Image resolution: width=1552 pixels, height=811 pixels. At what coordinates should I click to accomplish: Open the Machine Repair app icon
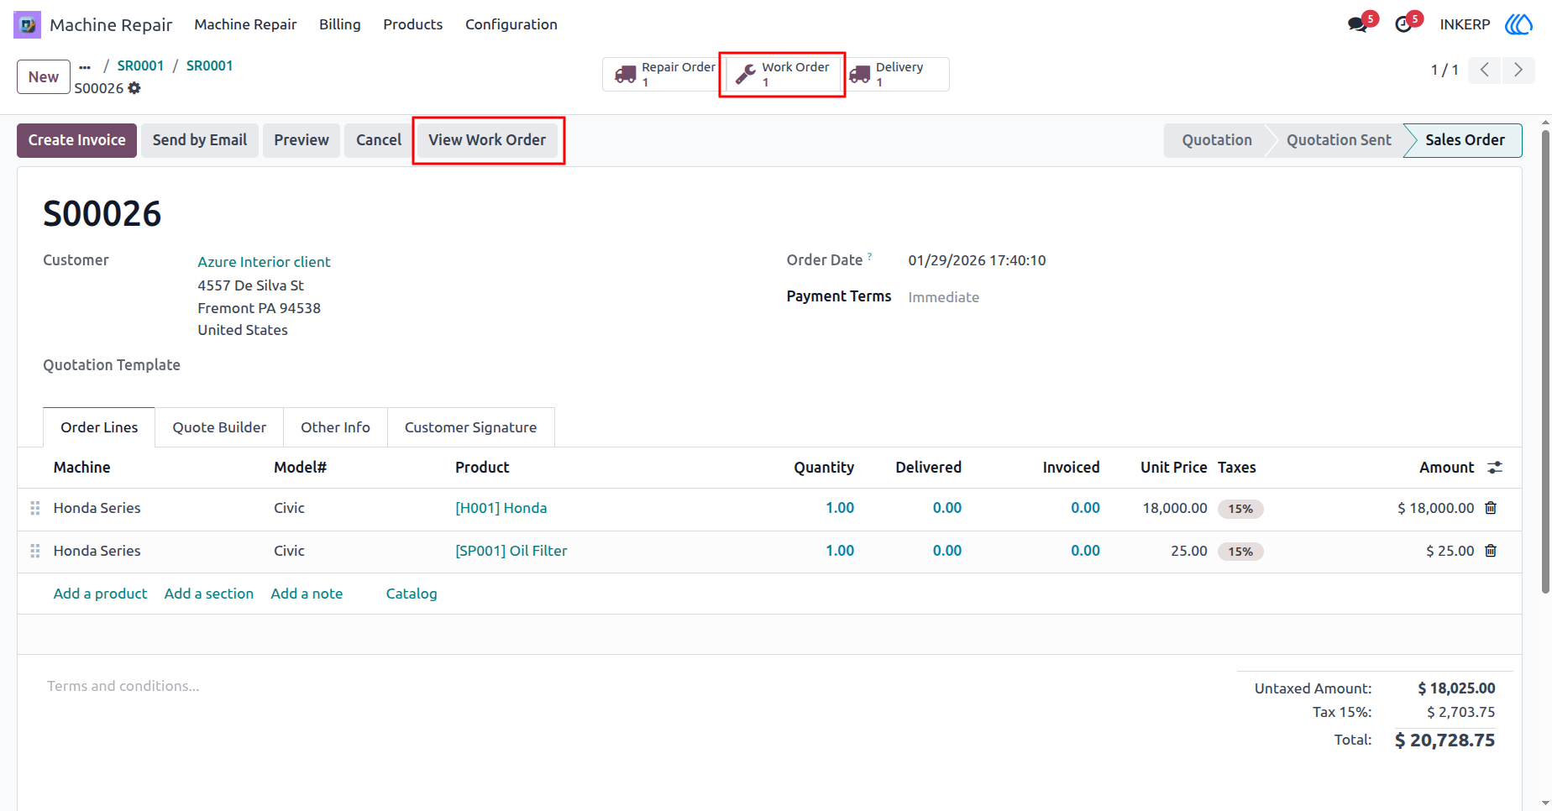click(27, 24)
